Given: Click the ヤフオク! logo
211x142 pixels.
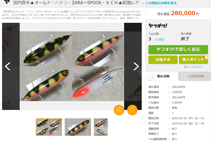Looking at the screenshot, I should point(158,26).
